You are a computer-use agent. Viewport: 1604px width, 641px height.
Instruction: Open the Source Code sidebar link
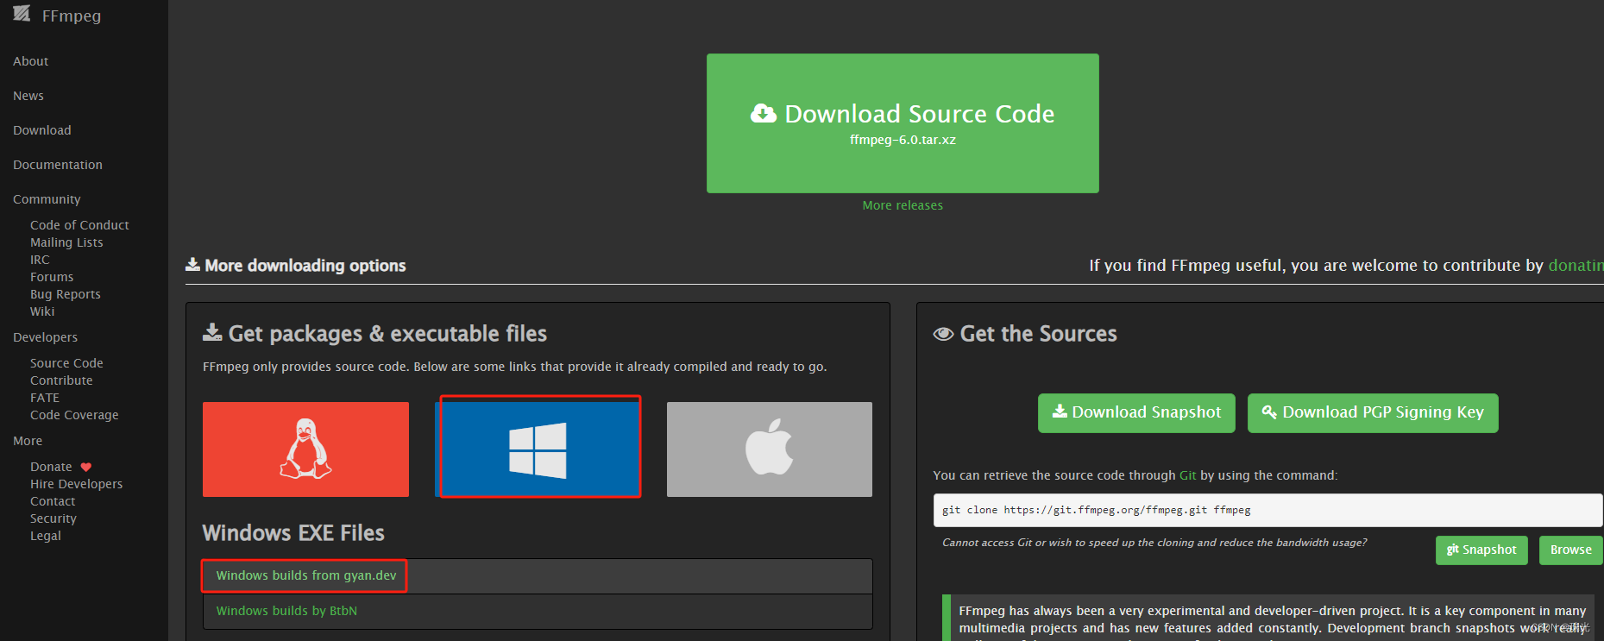pyautogui.click(x=66, y=363)
